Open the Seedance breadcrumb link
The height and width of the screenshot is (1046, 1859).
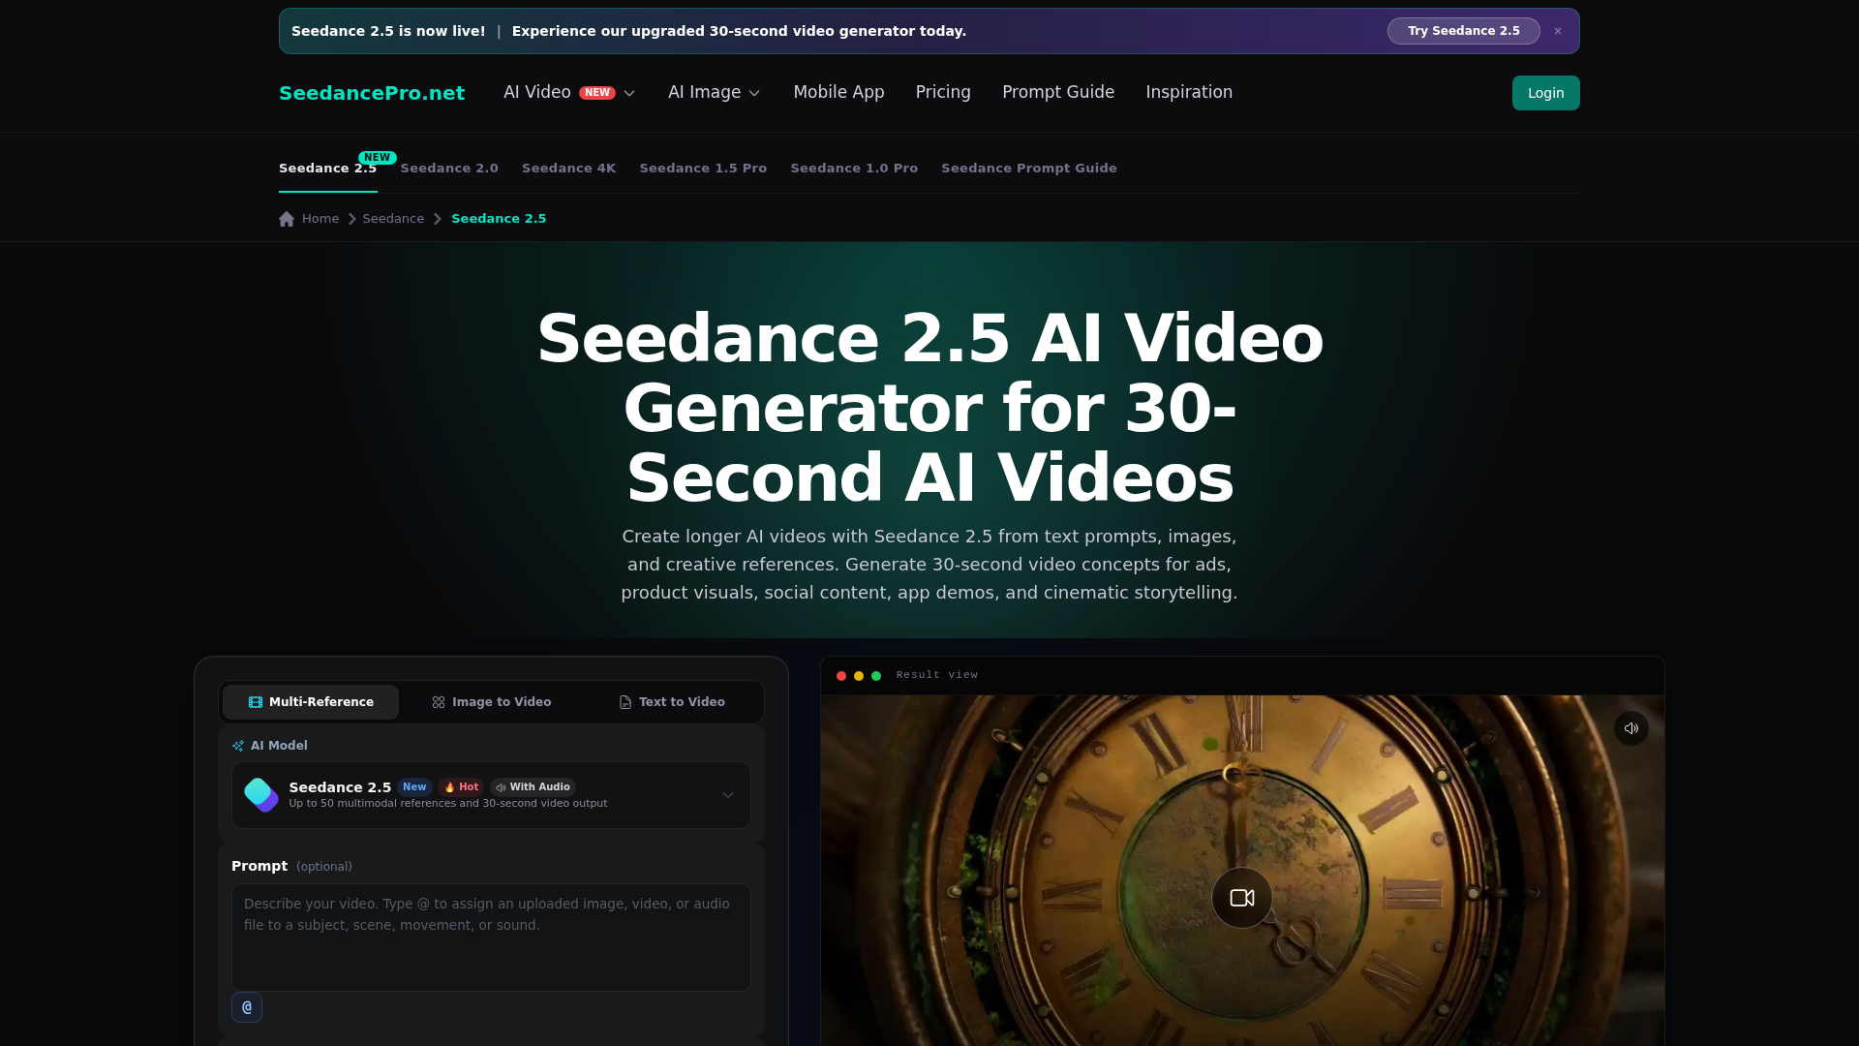[393, 219]
